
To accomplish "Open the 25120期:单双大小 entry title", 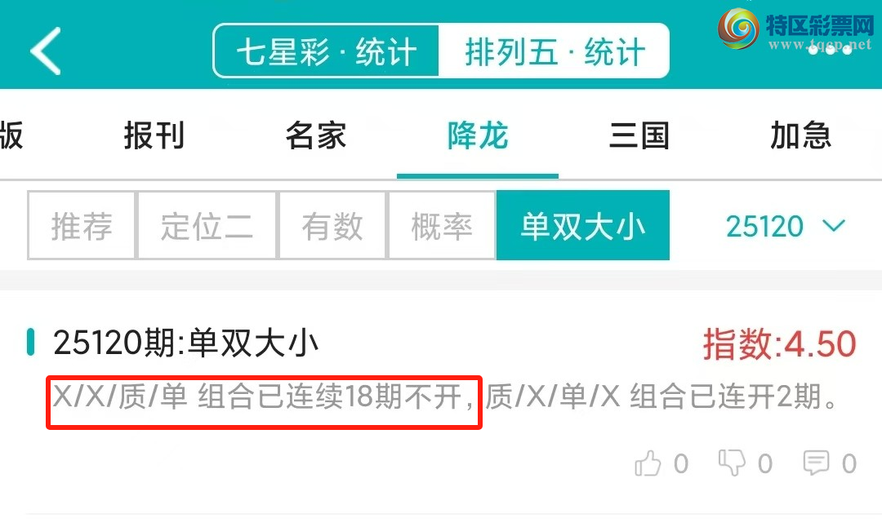I will pos(185,343).
